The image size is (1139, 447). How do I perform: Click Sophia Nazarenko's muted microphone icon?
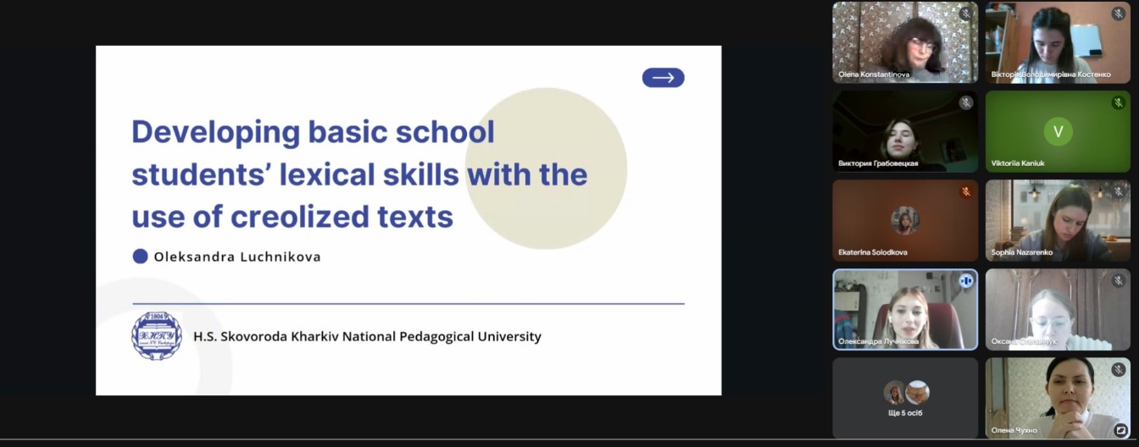(x=1118, y=192)
